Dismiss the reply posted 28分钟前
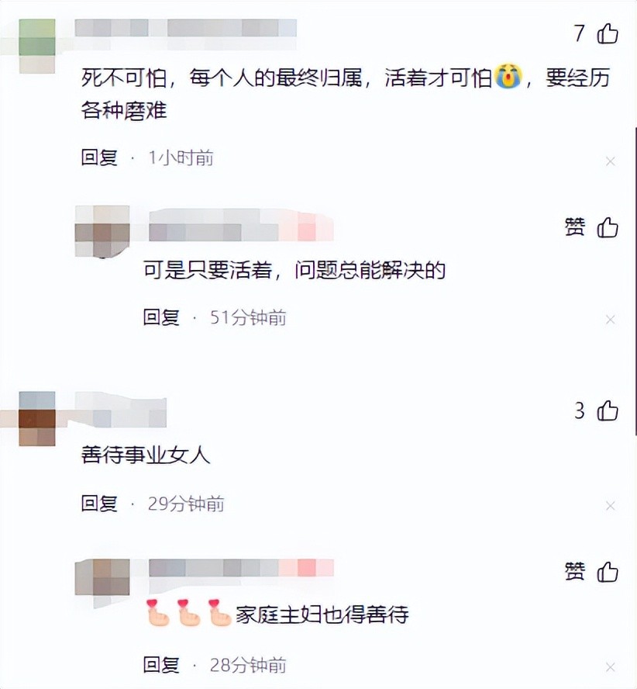 coord(610,667)
